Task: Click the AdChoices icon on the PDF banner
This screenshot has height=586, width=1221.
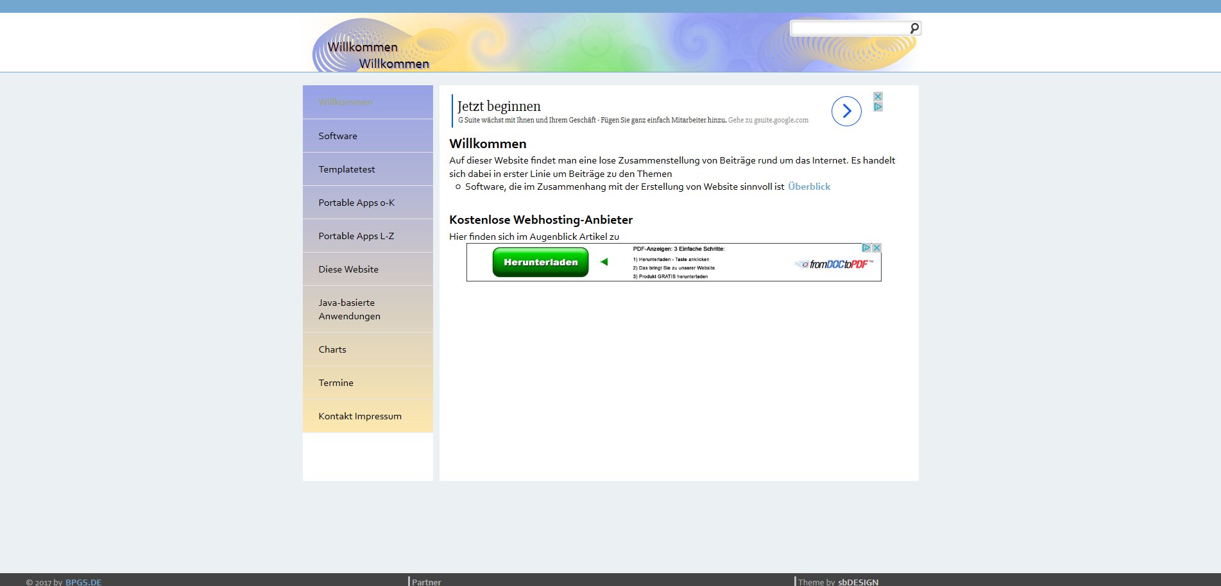Action: (x=866, y=248)
